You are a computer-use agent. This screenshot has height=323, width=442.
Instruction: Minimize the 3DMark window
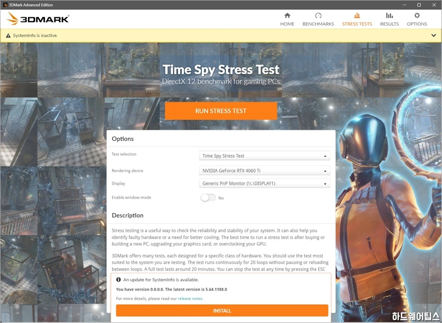tap(405, 5)
